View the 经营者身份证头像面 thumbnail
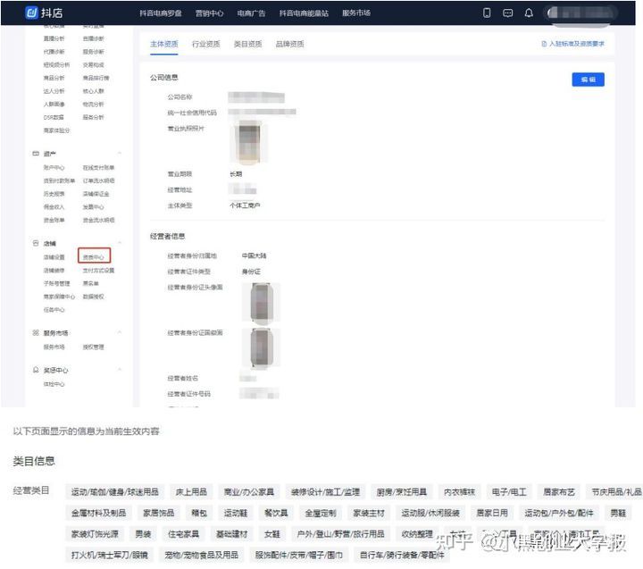 [x=262, y=303]
